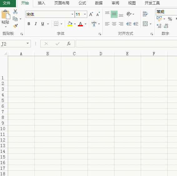
Task: Increase font size with large A
Action: pyautogui.click(x=91, y=14)
